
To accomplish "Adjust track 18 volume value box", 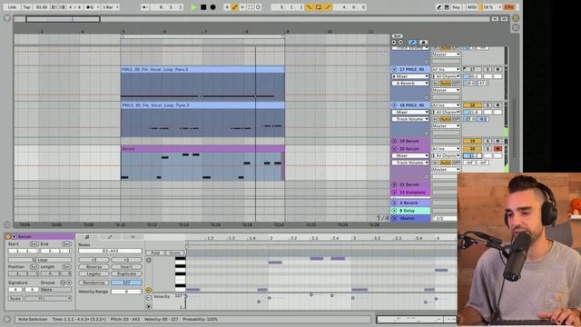I will click(x=472, y=113).
